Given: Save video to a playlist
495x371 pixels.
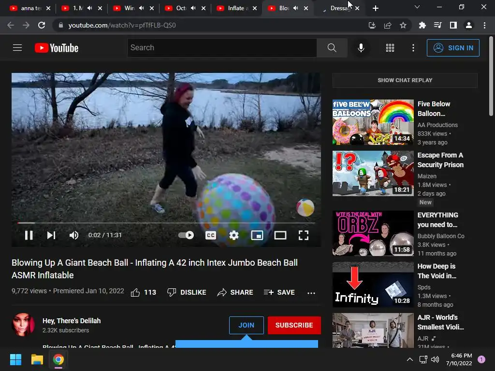Looking at the screenshot, I should (x=279, y=292).
